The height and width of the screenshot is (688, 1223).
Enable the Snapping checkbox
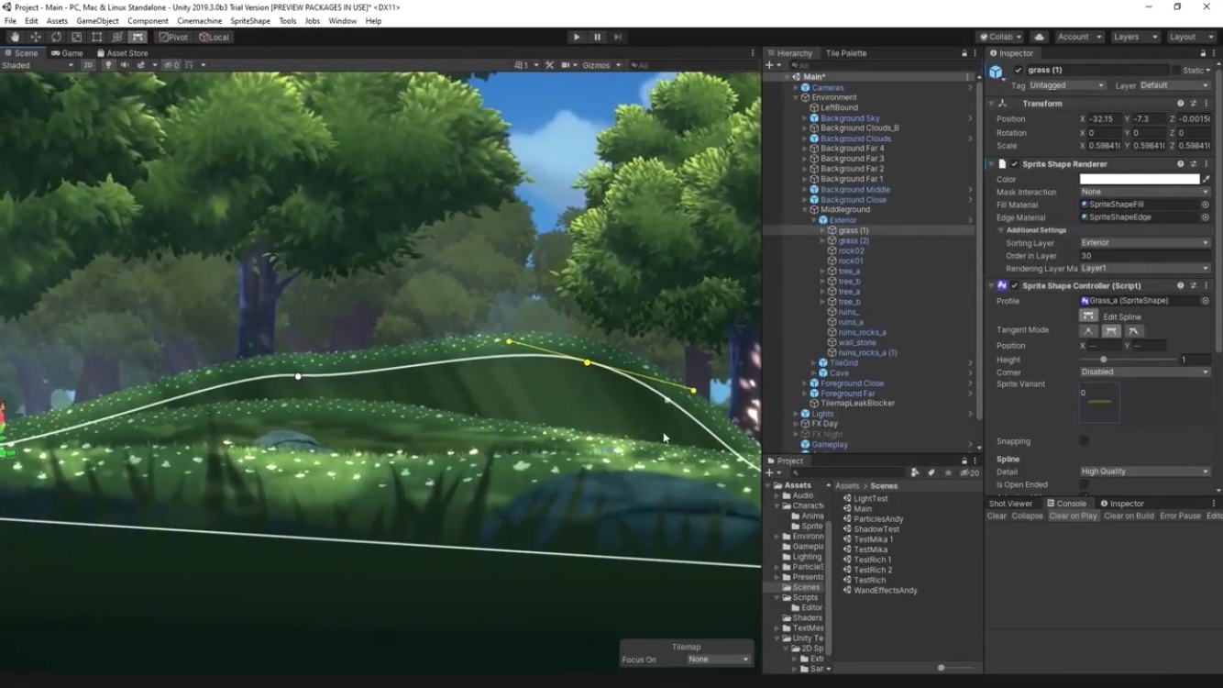1084,441
